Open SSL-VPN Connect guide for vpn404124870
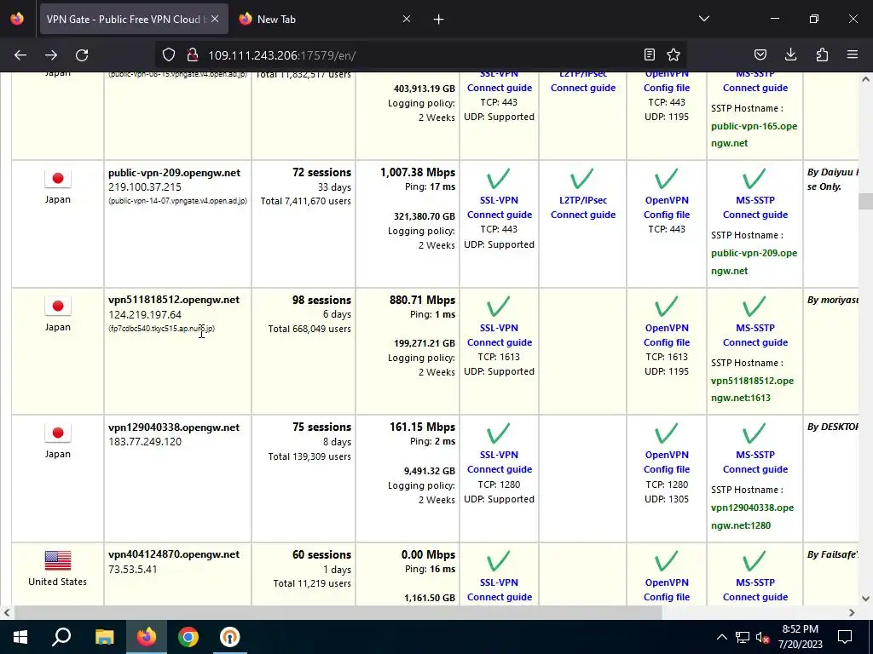The width and height of the screenshot is (873, 654). tap(500, 590)
